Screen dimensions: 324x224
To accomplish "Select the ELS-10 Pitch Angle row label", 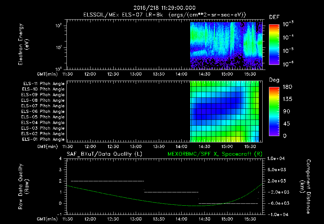I will pos(43,89).
